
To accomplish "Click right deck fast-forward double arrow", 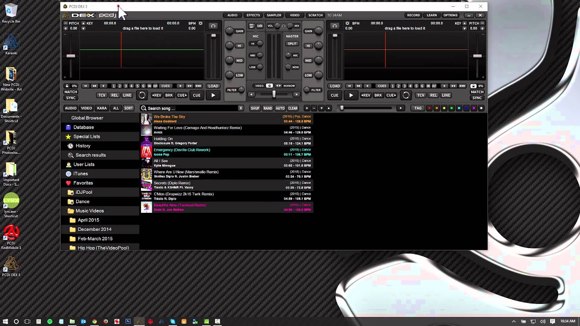I will click(x=453, y=86).
